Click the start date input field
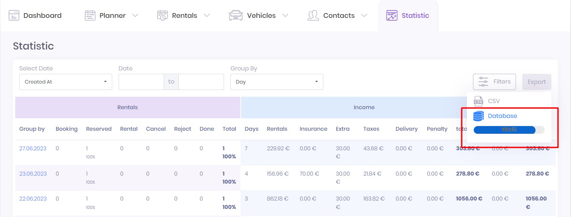Viewport: 571px width, 217px height. point(141,82)
